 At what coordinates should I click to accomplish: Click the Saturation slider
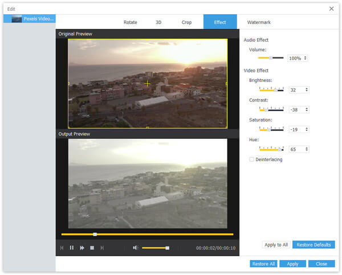(x=271, y=129)
